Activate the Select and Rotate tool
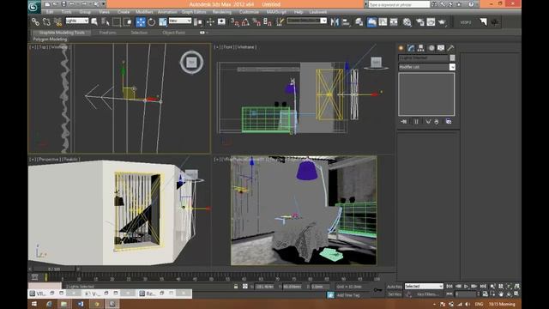This screenshot has width=549, height=309. tap(151, 21)
